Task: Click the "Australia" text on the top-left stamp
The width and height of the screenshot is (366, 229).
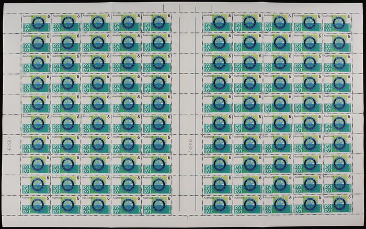Action: pyautogui.click(x=28, y=17)
